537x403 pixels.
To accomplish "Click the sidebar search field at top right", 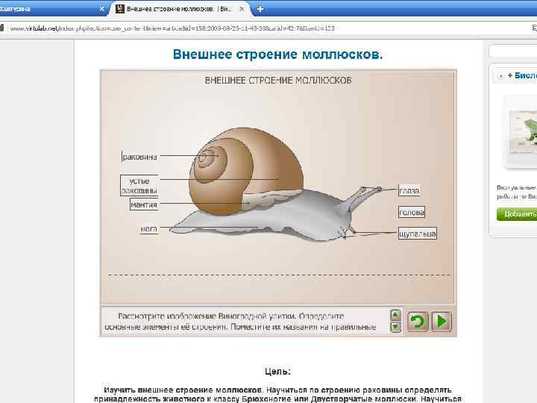I will (x=513, y=51).
